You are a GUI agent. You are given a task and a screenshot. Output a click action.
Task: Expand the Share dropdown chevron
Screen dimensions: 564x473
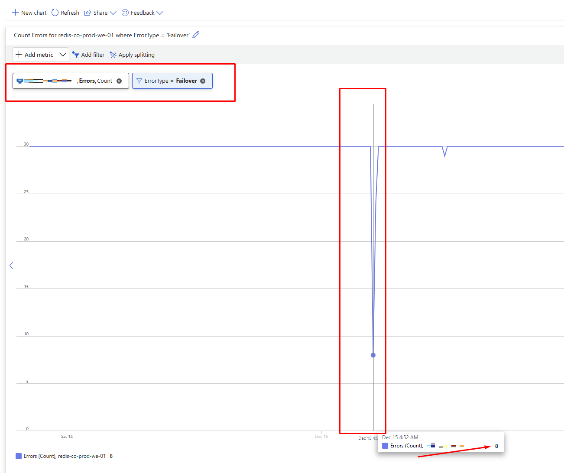113,13
